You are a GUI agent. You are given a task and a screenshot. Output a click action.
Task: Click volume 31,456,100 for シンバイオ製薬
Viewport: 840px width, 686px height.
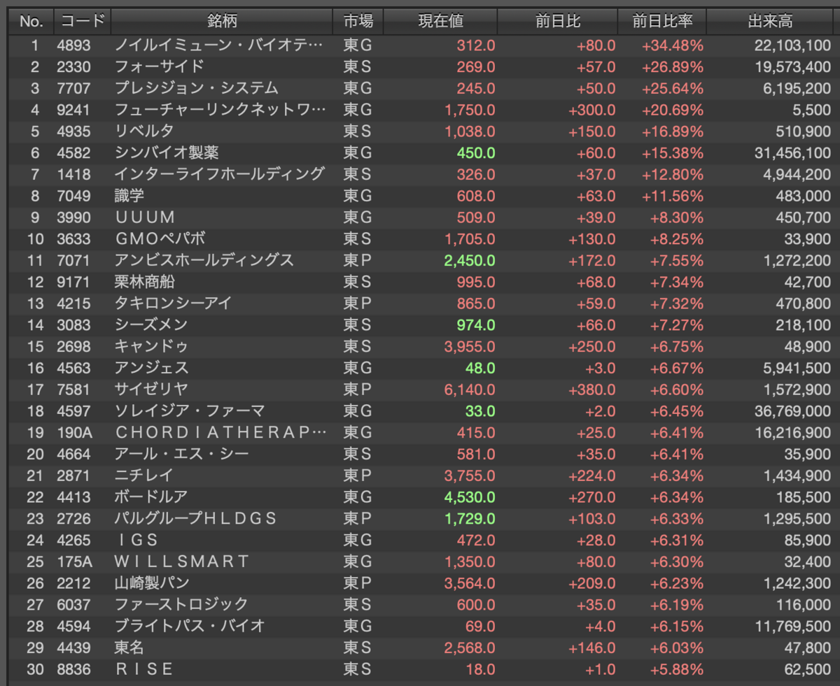(x=792, y=153)
